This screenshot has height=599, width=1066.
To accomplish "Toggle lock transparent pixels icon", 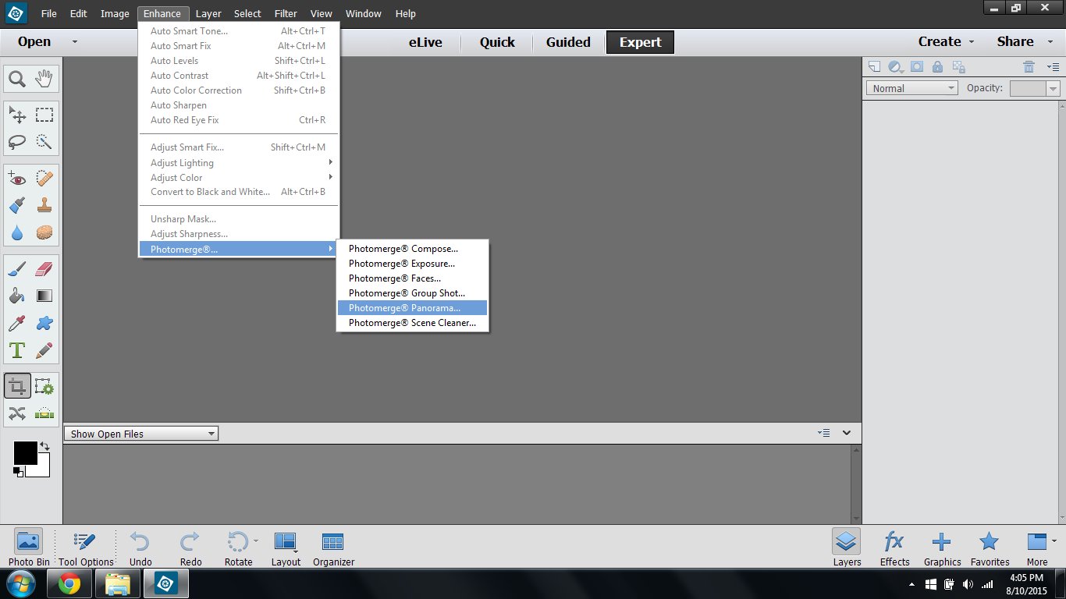I will (959, 67).
